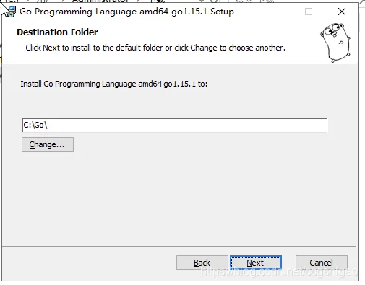The image size is (365, 285).
Task: Click the blank gray area below the Change button
Action: click(168, 197)
